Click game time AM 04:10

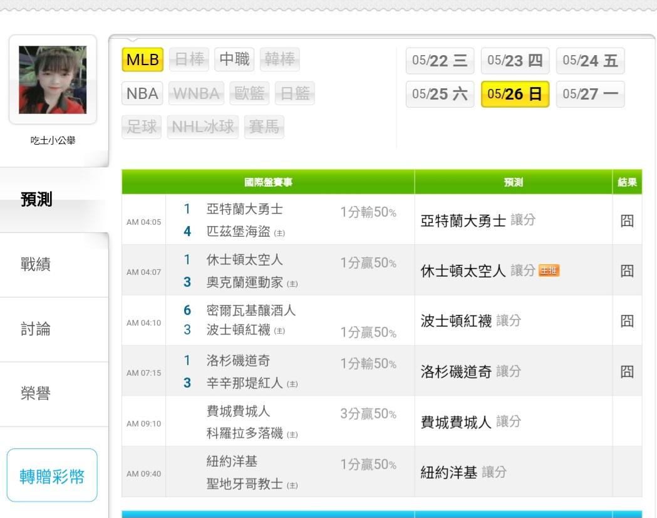(x=143, y=323)
